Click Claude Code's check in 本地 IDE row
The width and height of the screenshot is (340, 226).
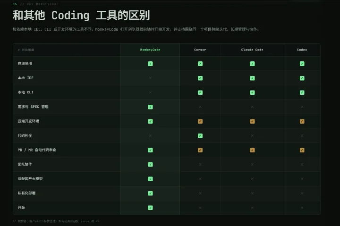252,78
